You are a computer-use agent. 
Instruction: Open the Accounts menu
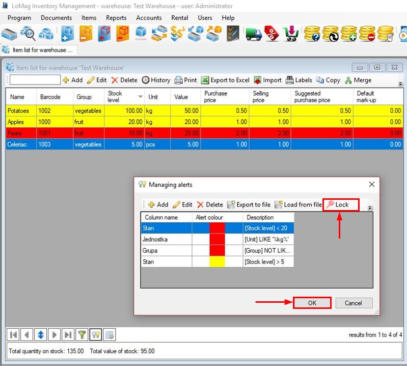coord(149,18)
